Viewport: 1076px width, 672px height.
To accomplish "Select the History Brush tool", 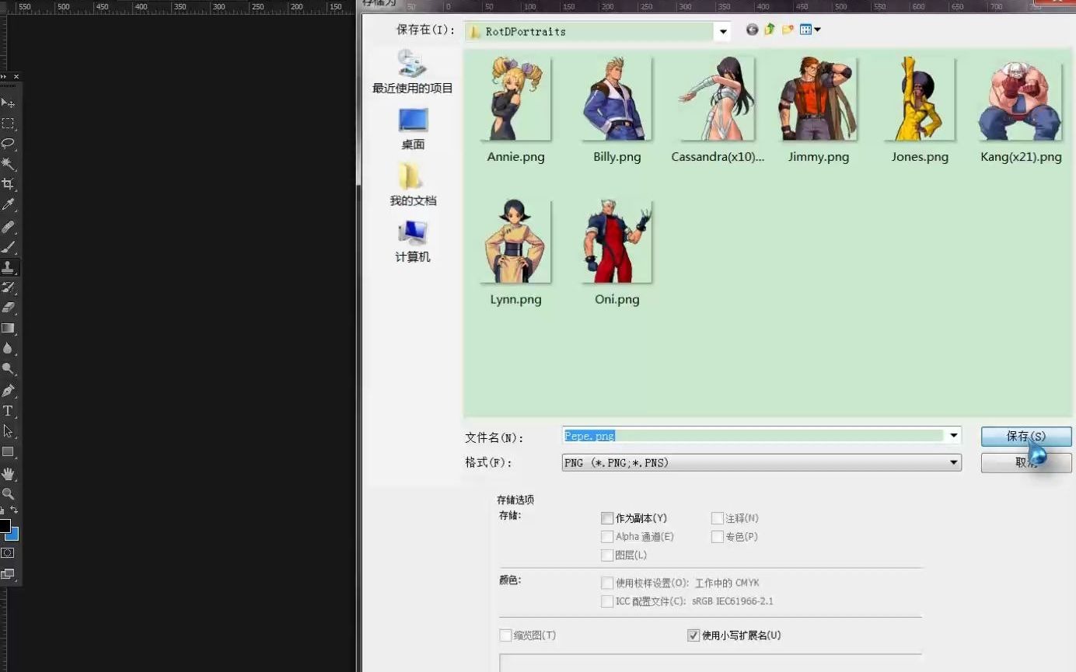I will [x=9, y=287].
